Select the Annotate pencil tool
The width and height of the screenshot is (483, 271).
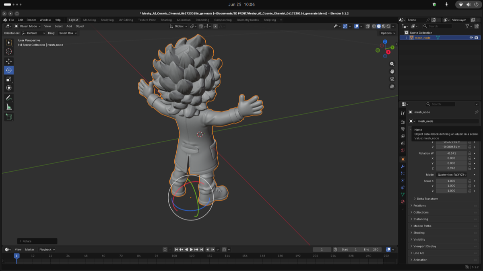point(9,98)
